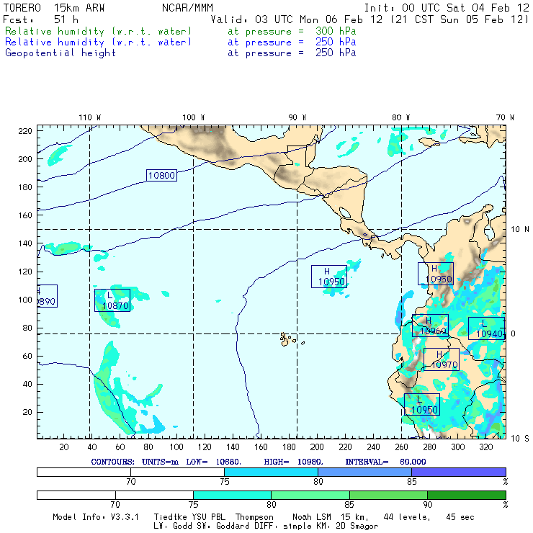Click the '220' y-axis tick label
This screenshot has width=533, height=533.
click(24, 131)
